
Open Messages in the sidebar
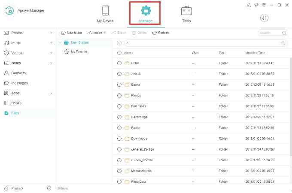(19, 83)
